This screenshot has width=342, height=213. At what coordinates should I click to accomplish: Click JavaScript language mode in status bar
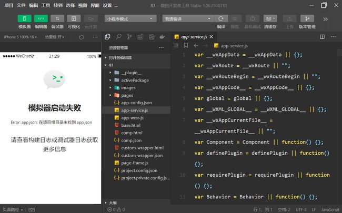[x=330, y=210]
